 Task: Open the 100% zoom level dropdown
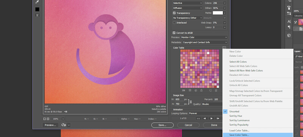coord(63,119)
